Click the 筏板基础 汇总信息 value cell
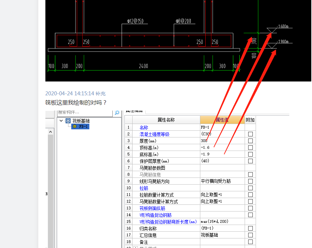Screen dimensions: 312x248 pyautogui.click(x=222, y=235)
